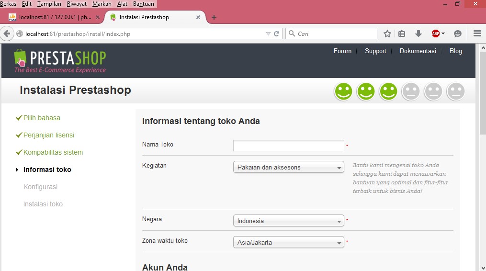Click the search magnifier icon
The width and height of the screenshot is (486, 271).
pos(292,34)
